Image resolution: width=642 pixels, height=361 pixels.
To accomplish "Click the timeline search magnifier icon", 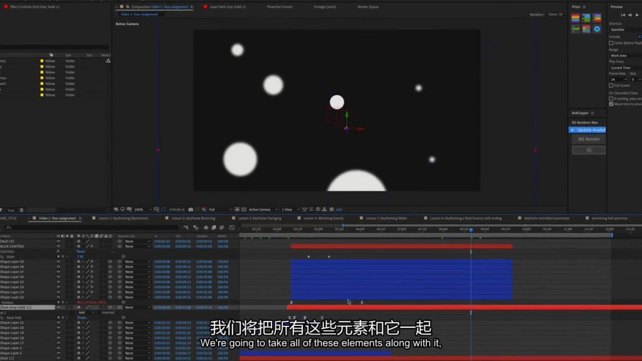I will pyautogui.click(x=9, y=228).
